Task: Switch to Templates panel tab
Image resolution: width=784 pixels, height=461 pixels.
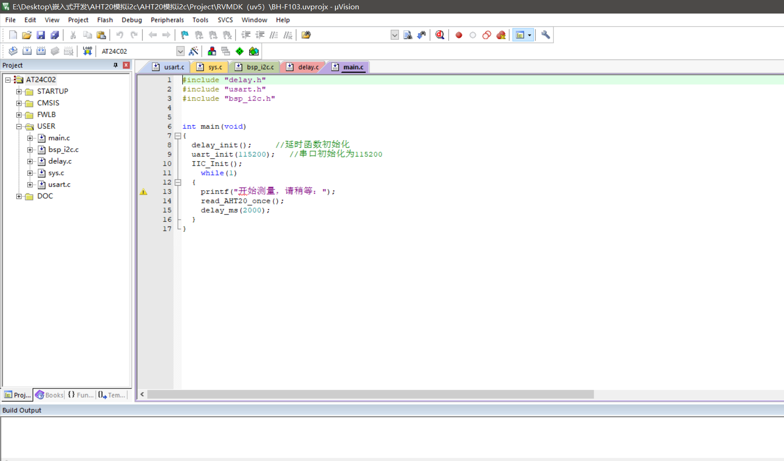Action: click(112, 395)
